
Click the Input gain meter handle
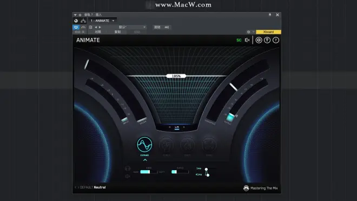(124, 120)
